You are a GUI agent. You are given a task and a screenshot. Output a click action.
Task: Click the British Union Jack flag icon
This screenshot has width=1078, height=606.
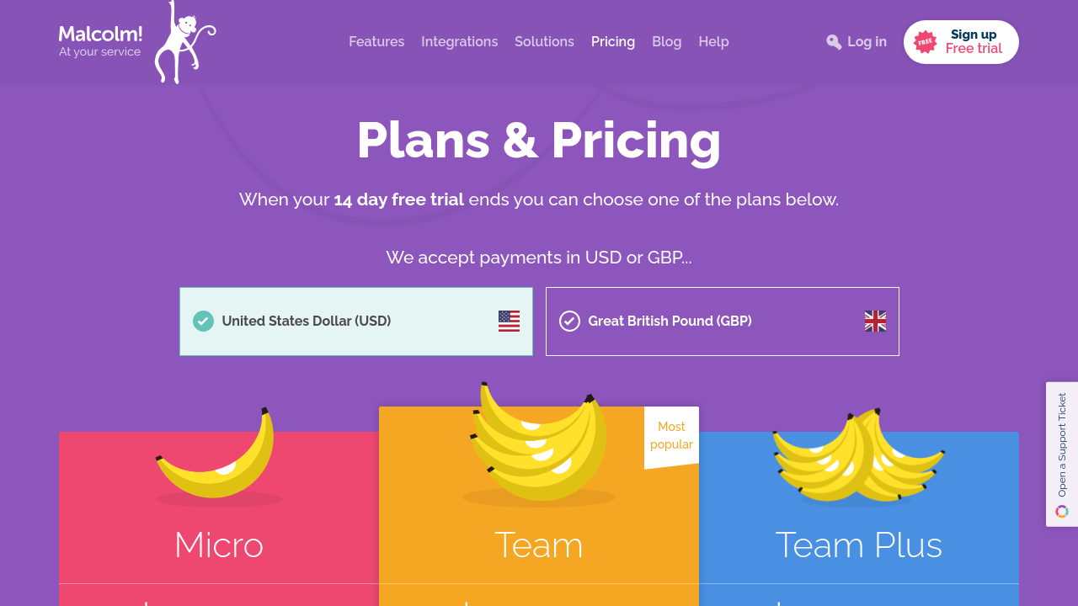click(x=875, y=322)
